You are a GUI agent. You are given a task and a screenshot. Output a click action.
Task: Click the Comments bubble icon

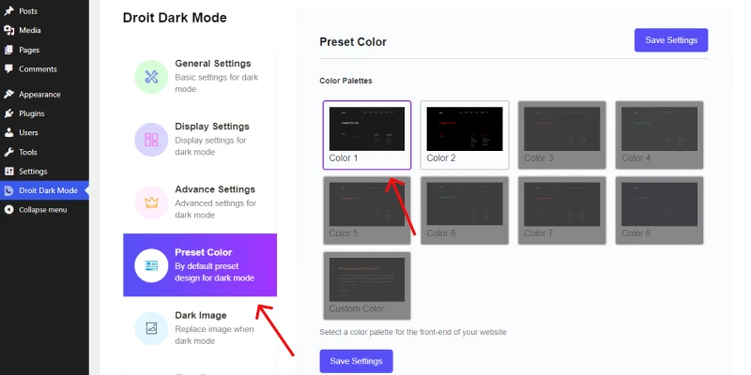pos(8,68)
